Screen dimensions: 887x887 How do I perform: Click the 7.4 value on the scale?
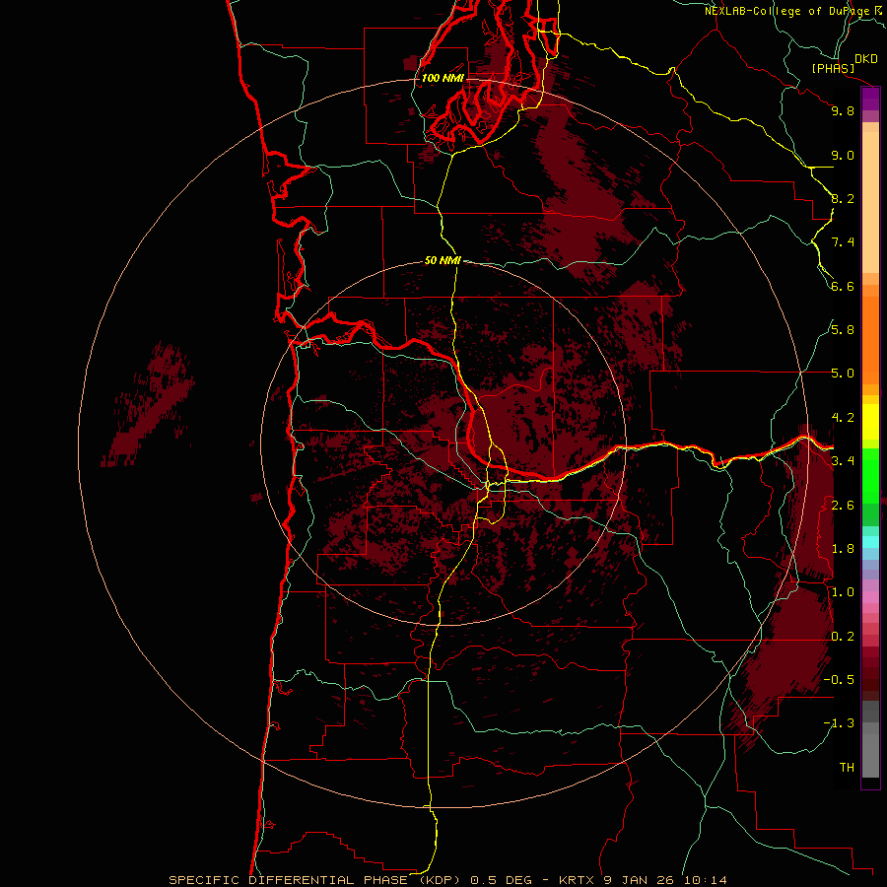(843, 242)
